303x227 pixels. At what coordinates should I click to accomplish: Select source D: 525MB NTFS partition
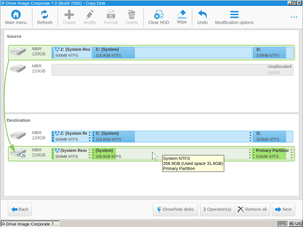tap(273, 53)
